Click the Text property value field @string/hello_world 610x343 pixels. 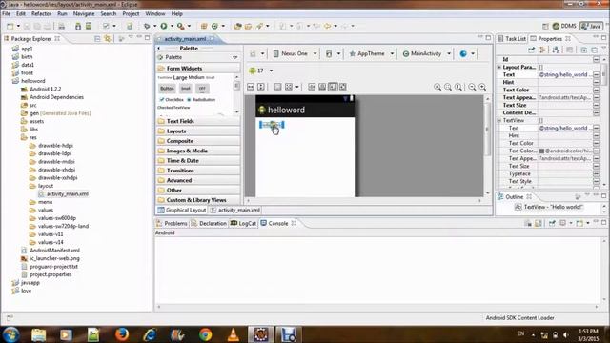tap(565, 74)
